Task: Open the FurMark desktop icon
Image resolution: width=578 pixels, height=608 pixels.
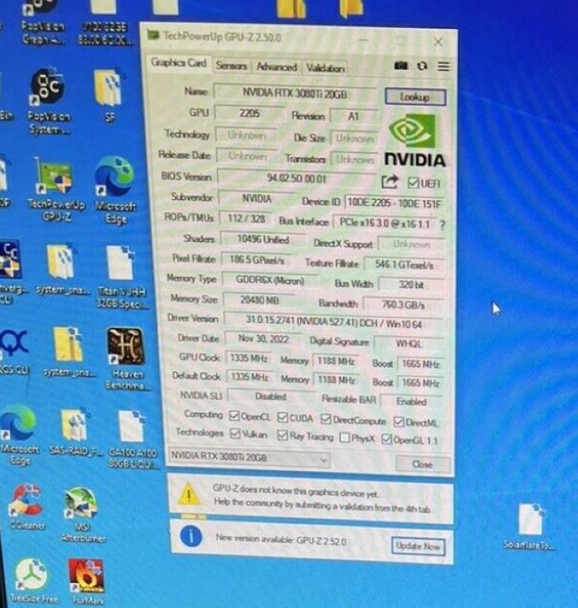Action: [86, 576]
